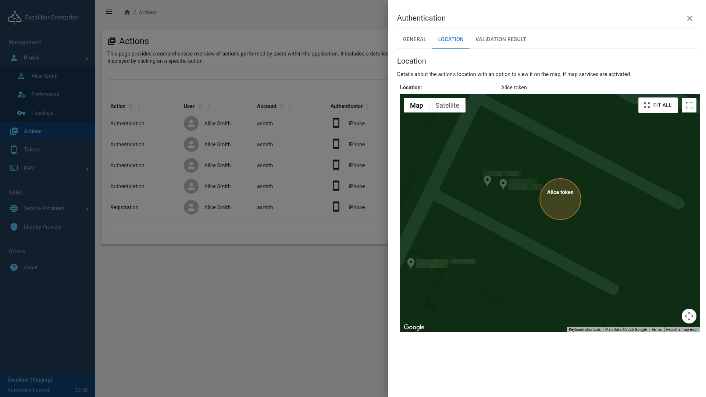Click the home breadcrumb icon
The height and width of the screenshot is (397, 706).
tap(127, 12)
